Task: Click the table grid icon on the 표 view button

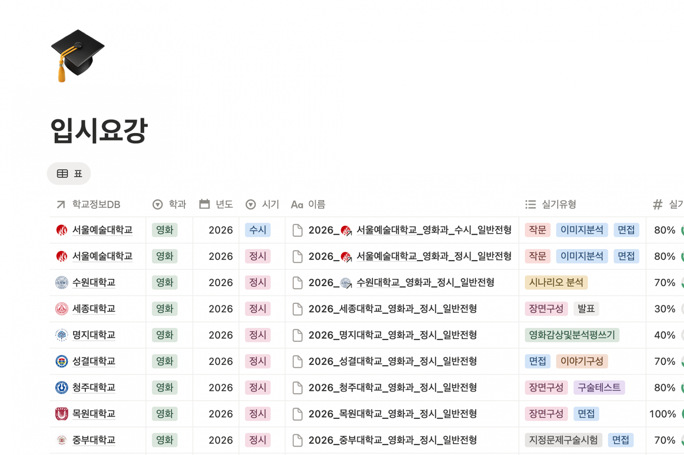Action: (62, 173)
